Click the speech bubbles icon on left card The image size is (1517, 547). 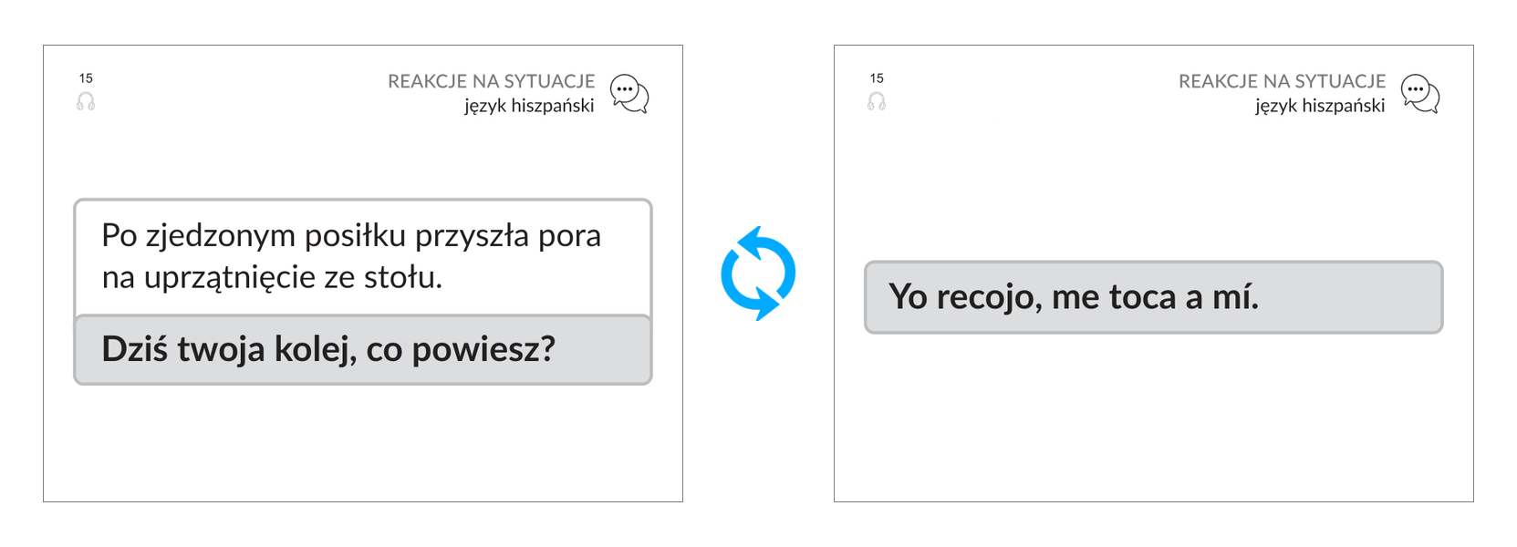[629, 94]
